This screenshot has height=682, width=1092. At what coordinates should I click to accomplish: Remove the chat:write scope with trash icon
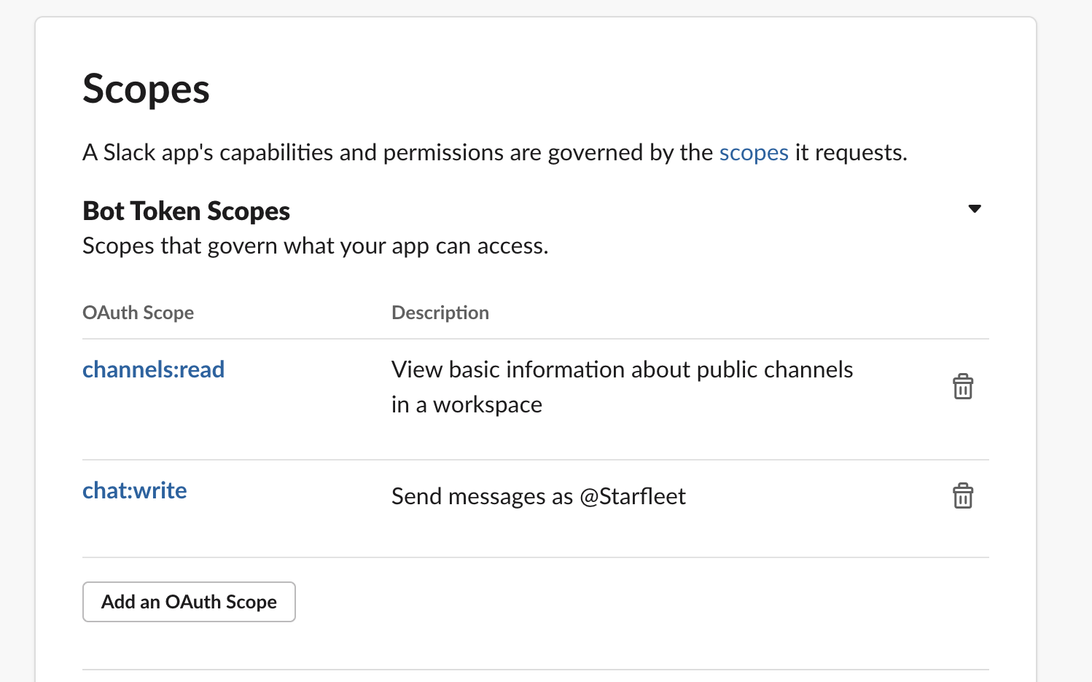(963, 496)
